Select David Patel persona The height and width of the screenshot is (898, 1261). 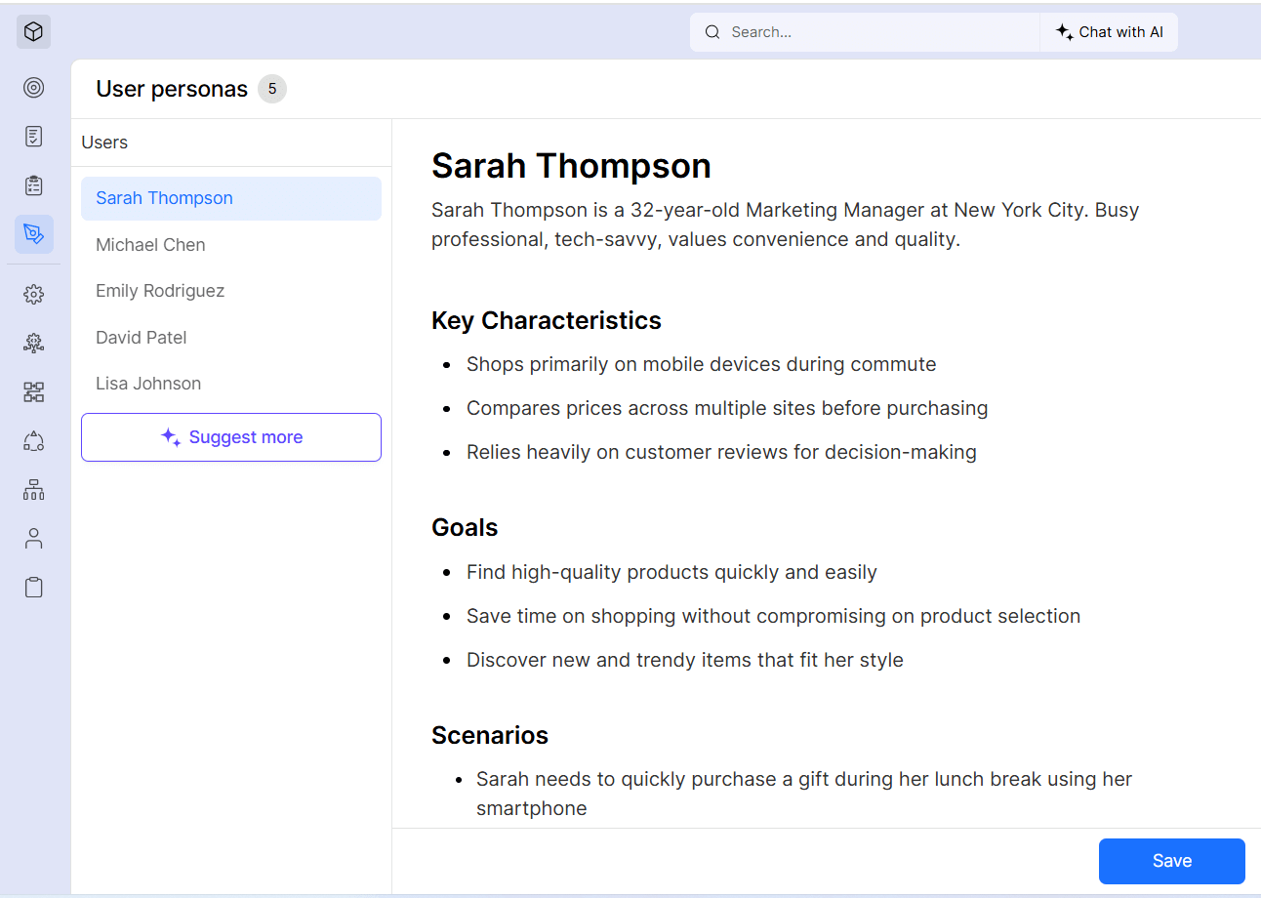(x=231, y=338)
